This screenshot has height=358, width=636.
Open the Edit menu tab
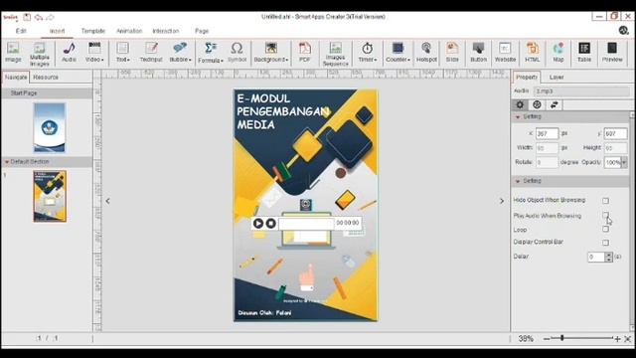(21, 31)
